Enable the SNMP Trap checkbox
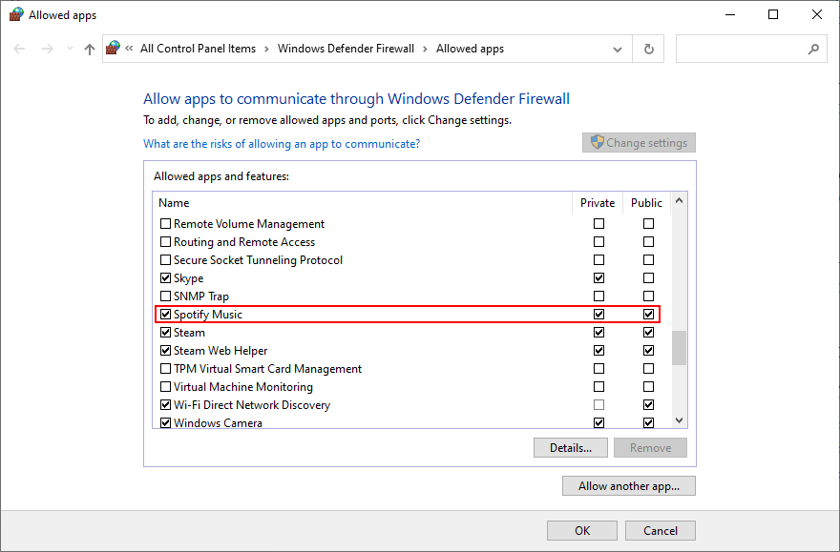Viewport: 840px width, 552px height. click(165, 296)
